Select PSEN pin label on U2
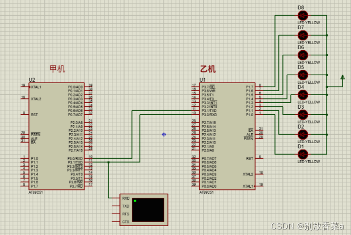The width and height of the screenshot is (351, 235). pos(36,134)
